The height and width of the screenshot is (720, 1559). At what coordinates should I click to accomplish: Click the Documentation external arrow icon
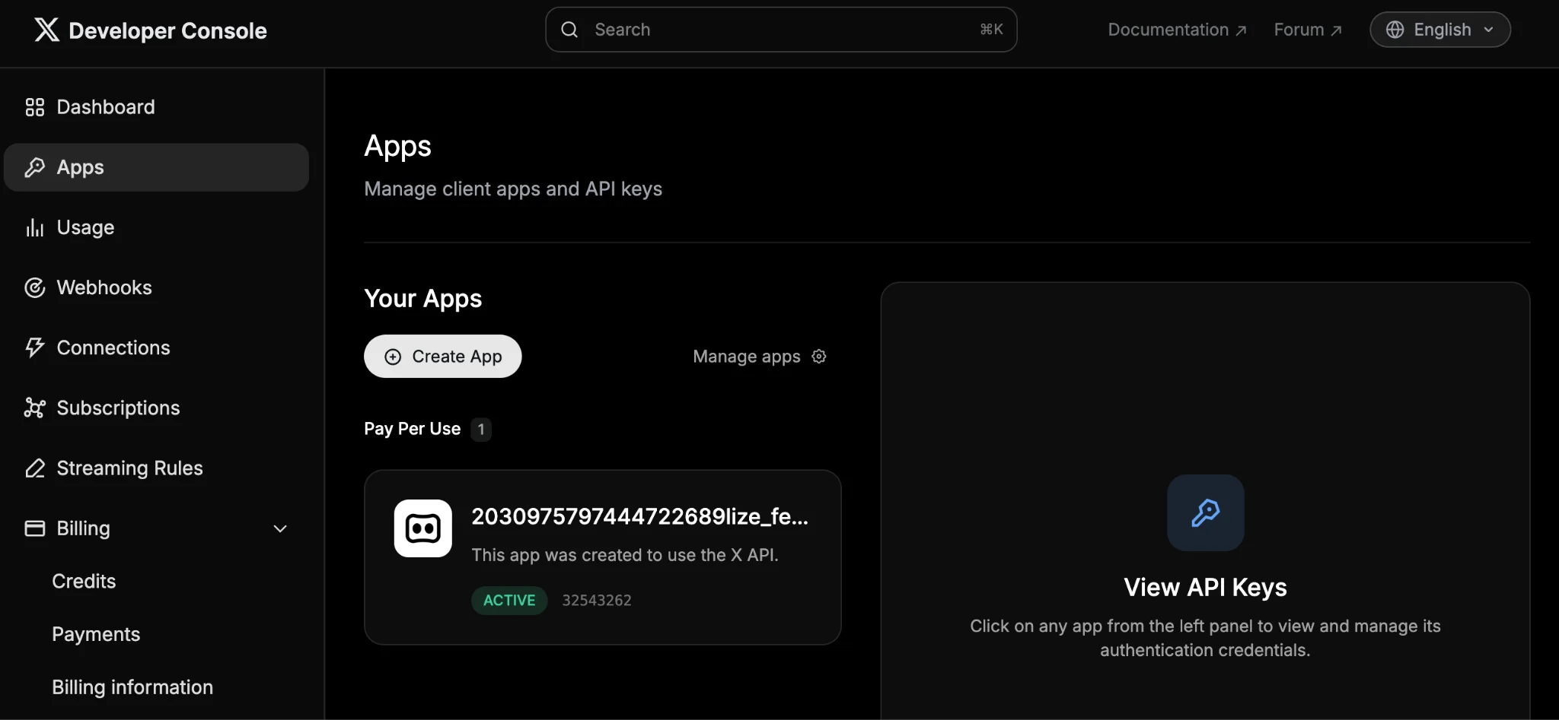[1241, 30]
